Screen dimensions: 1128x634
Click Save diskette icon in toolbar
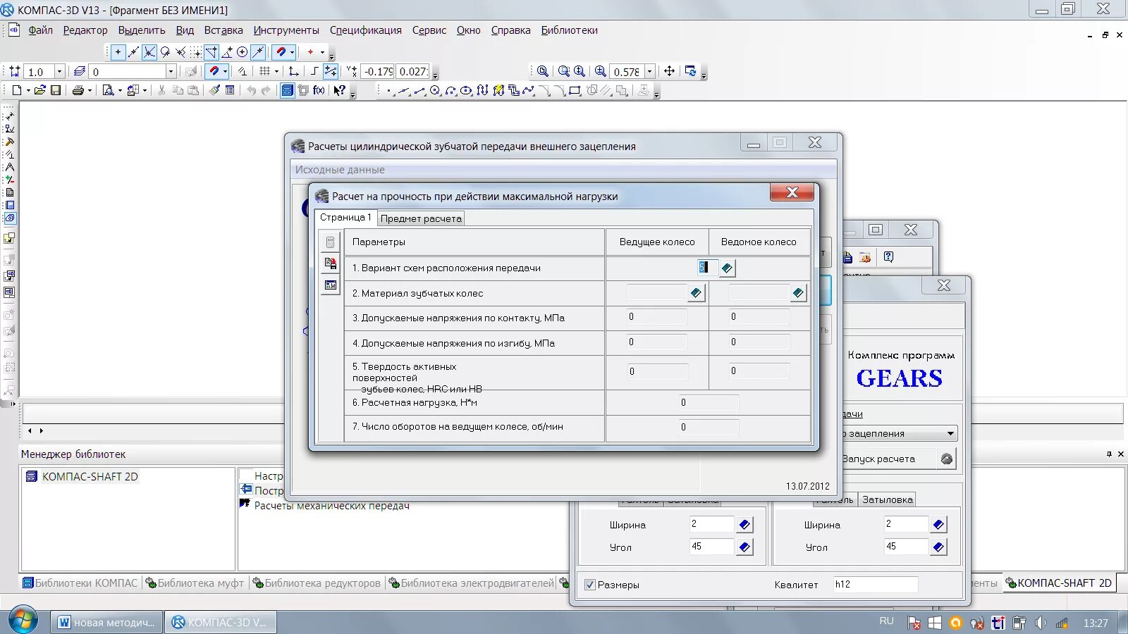[x=56, y=90]
